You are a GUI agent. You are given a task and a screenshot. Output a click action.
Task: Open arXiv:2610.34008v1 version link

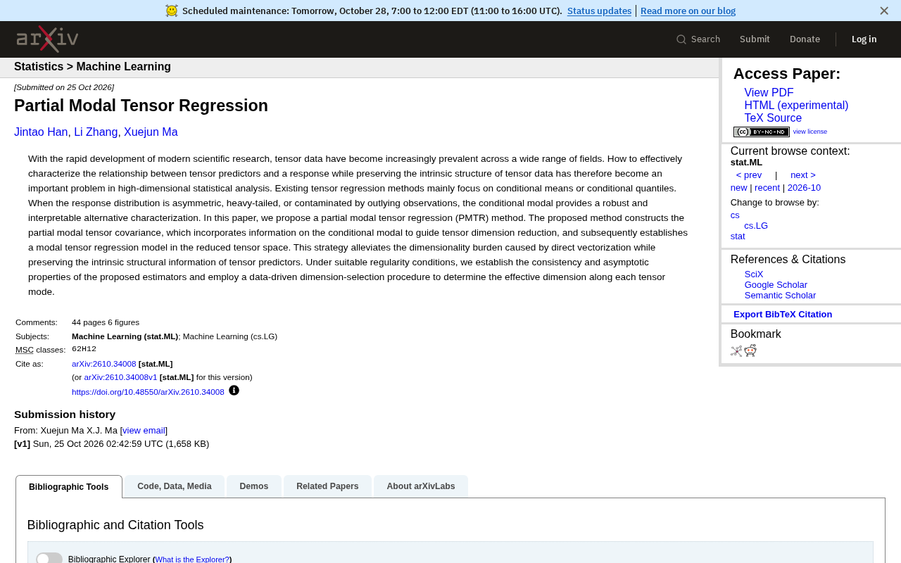pos(120,377)
